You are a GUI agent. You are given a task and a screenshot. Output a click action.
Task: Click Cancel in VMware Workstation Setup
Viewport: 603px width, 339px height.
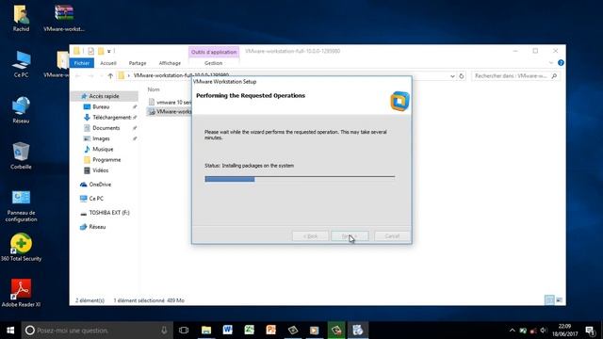coord(392,235)
